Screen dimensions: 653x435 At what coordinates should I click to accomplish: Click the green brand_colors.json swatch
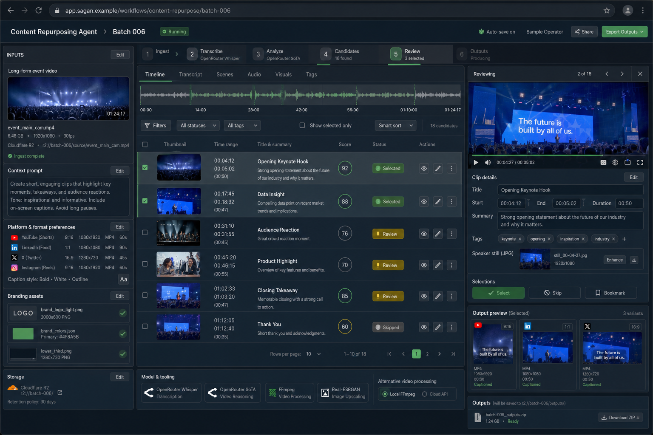(23, 334)
